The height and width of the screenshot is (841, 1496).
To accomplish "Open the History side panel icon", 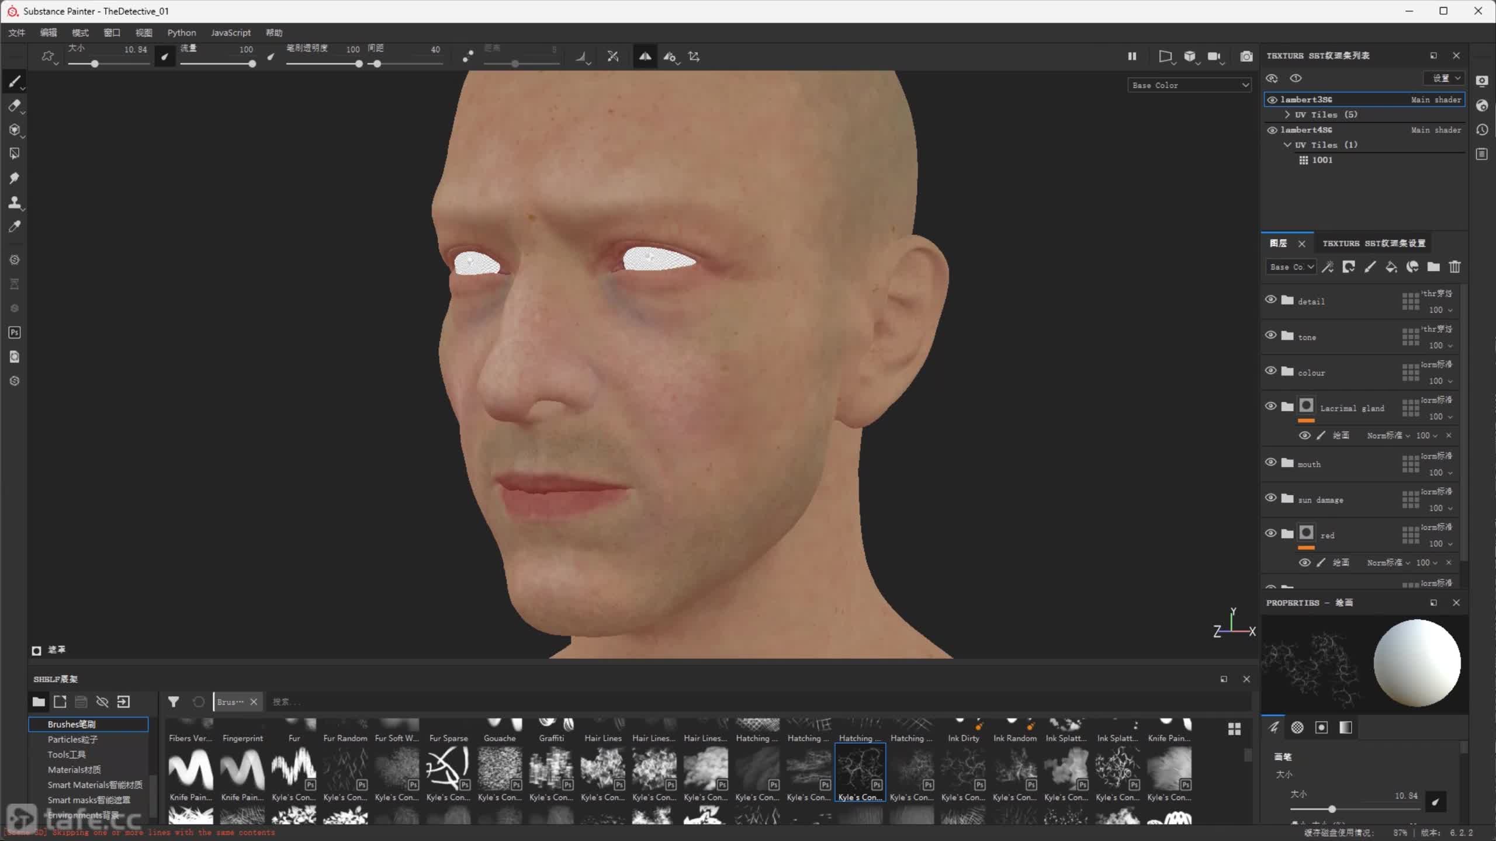I will [x=1482, y=130].
